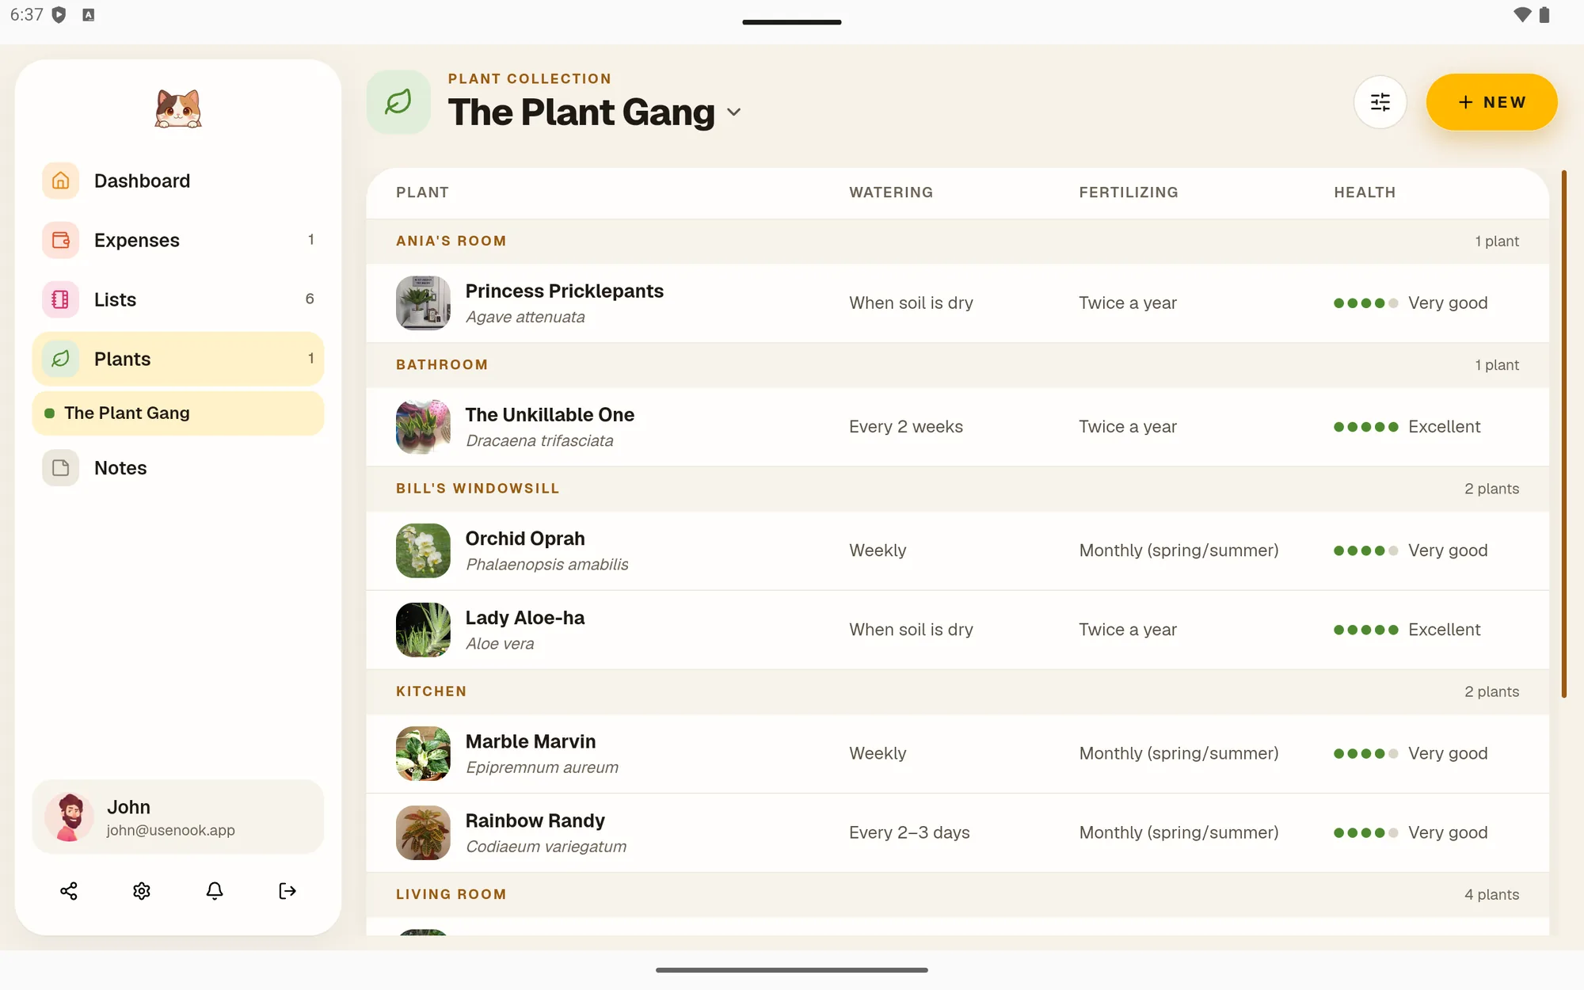1584x990 pixels.
Task: Open Expenses section label
Action: click(x=137, y=240)
